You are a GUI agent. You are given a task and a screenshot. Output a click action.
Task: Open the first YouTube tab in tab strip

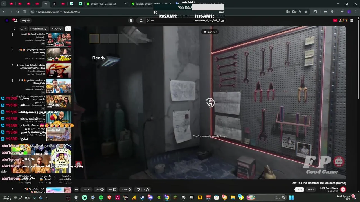pos(11,4)
